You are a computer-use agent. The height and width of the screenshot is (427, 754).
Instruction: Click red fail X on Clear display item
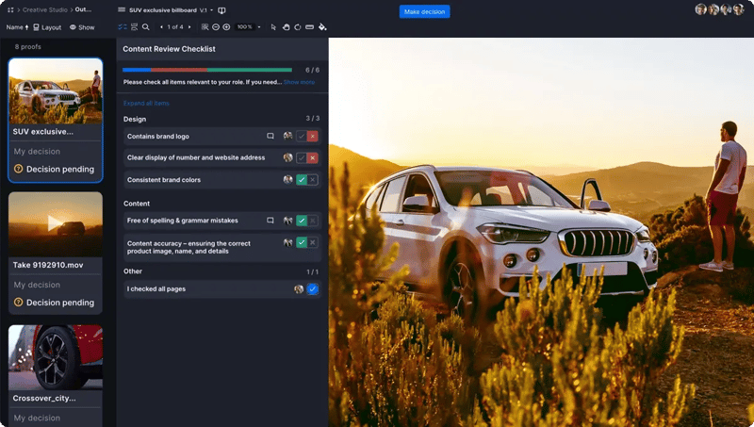pyautogui.click(x=313, y=157)
